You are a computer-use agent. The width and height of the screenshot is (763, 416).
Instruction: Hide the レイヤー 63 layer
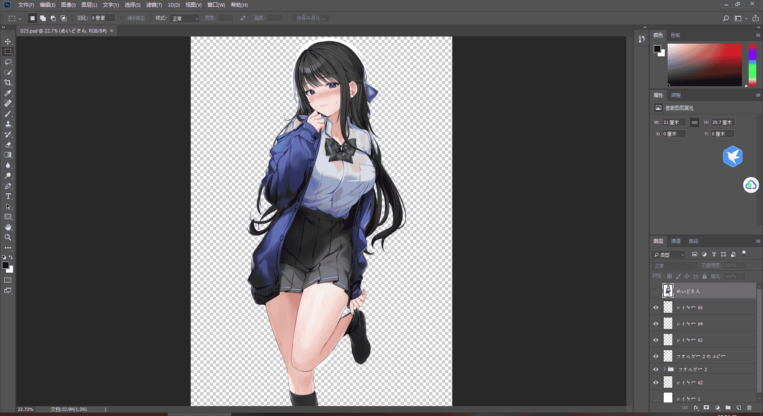click(x=656, y=340)
